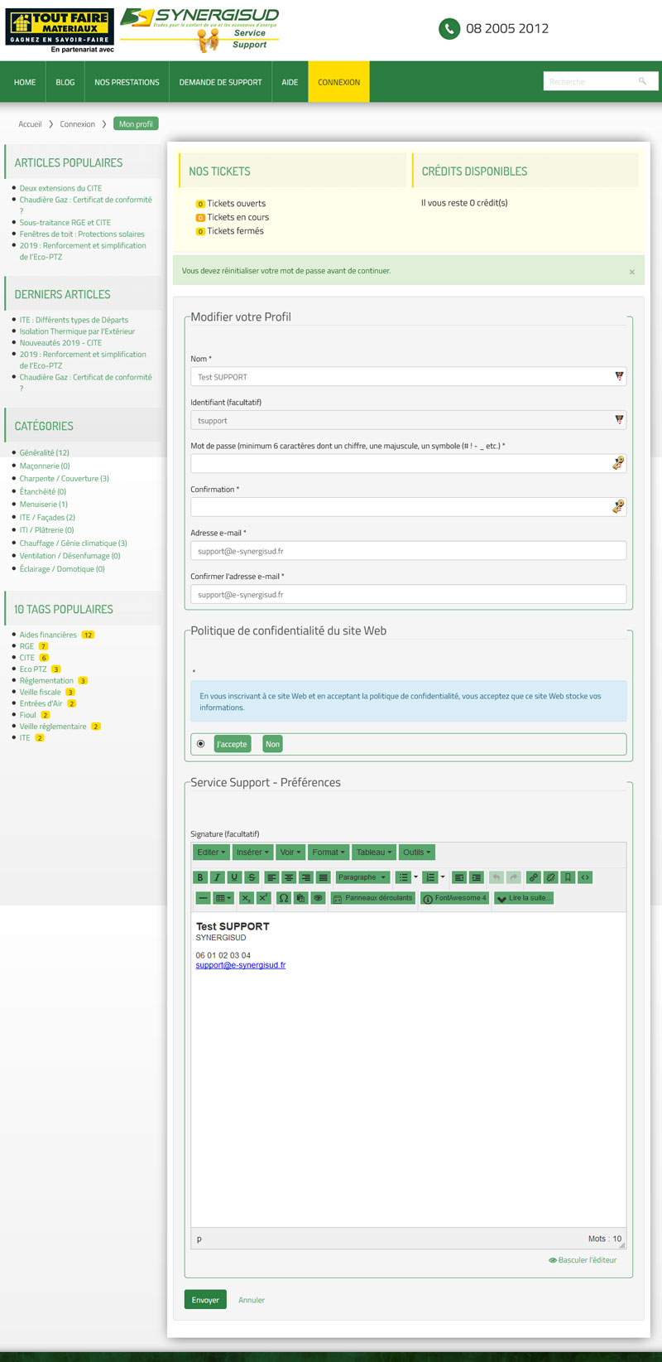
Task: Click Lire la suite editor button
Action: coord(524,898)
